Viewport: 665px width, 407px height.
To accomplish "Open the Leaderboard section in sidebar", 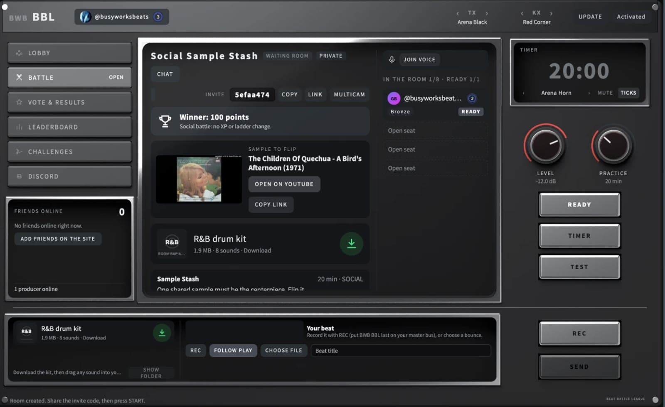I will point(69,127).
